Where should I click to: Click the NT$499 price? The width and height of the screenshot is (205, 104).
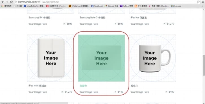click(170, 92)
